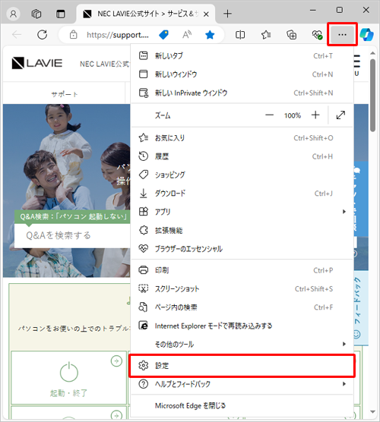Start Read aloud from address bar
The height and width of the screenshot is (422, 380).
(187, 35)
